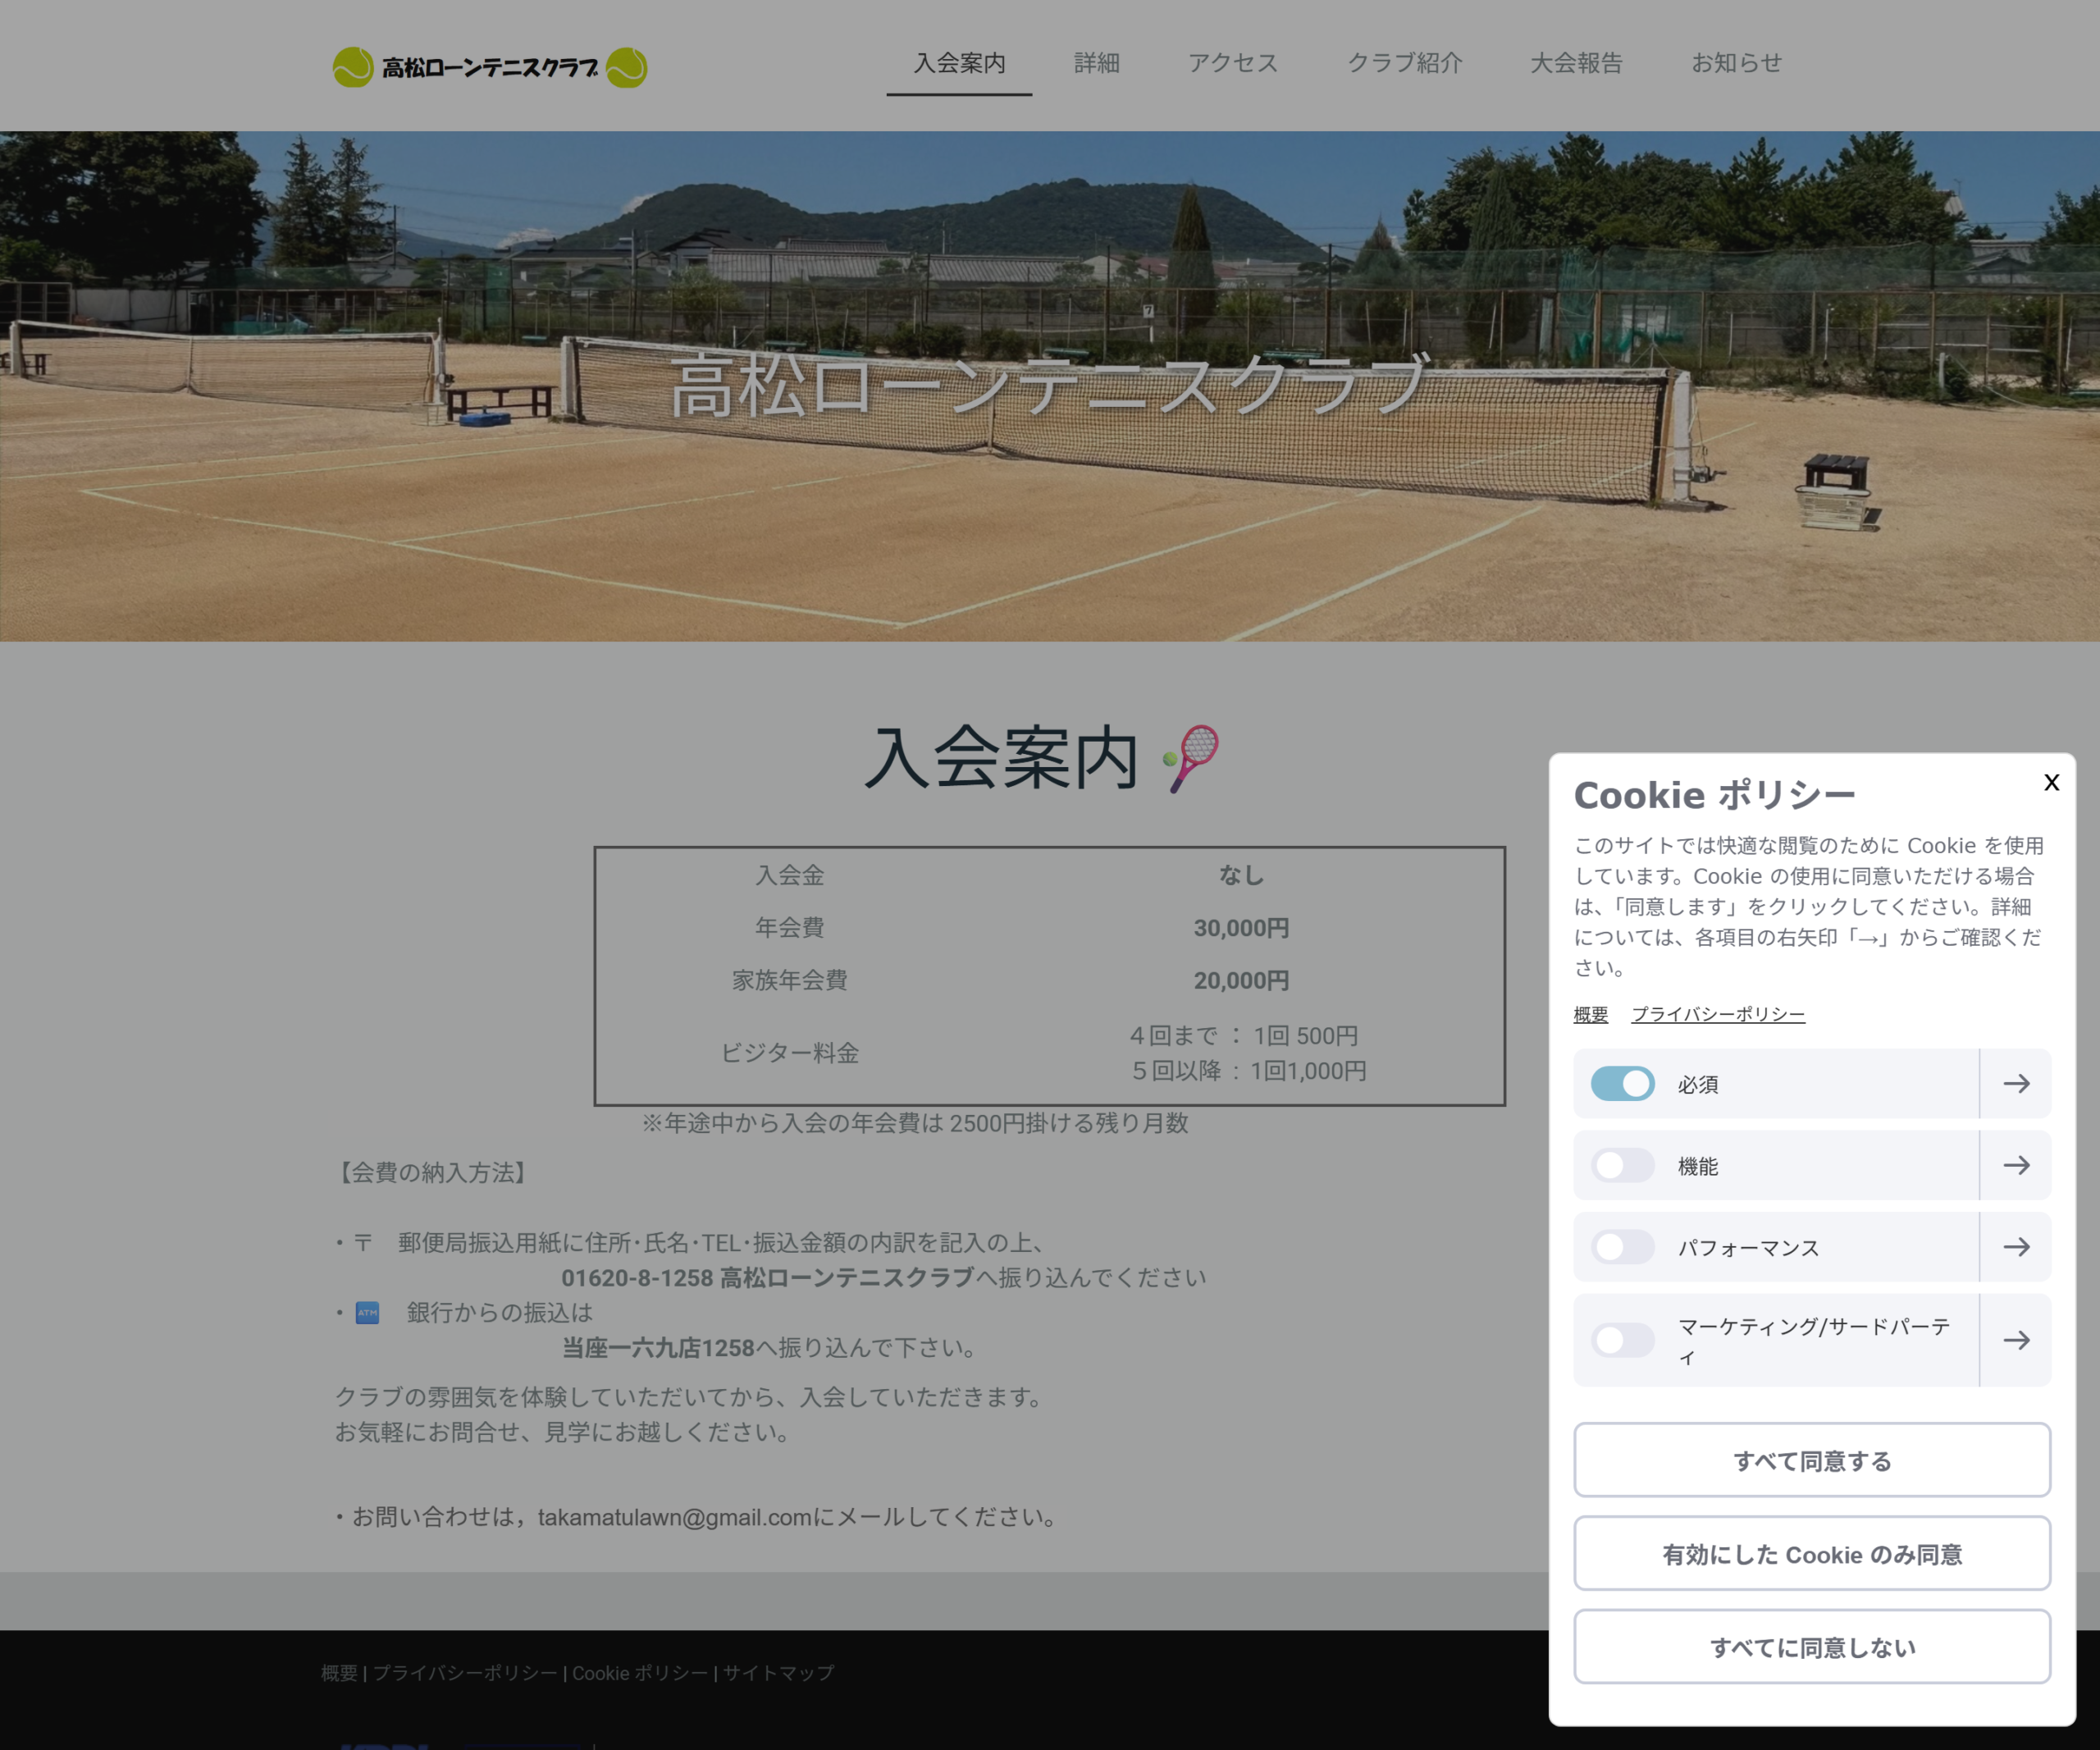Viewport: 2100px width, 1750px height.
Task: Open footer Cookie ポリシー link
Action: tap(640, 1672)
